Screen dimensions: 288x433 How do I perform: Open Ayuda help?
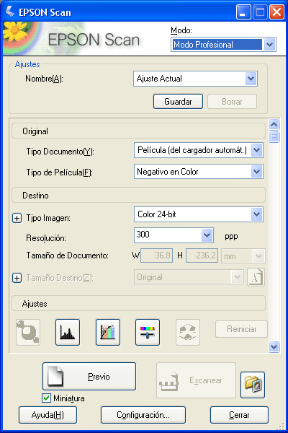[x=48, y=415]
